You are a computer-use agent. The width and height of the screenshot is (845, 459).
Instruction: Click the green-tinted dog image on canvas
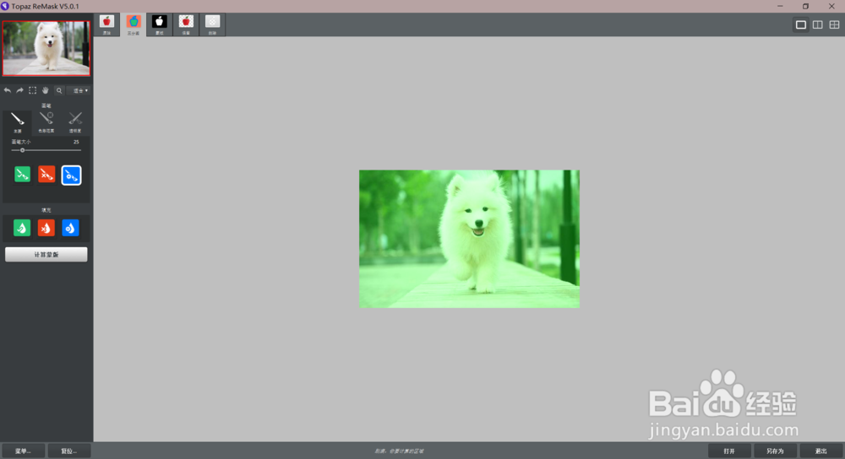point(469,239)
